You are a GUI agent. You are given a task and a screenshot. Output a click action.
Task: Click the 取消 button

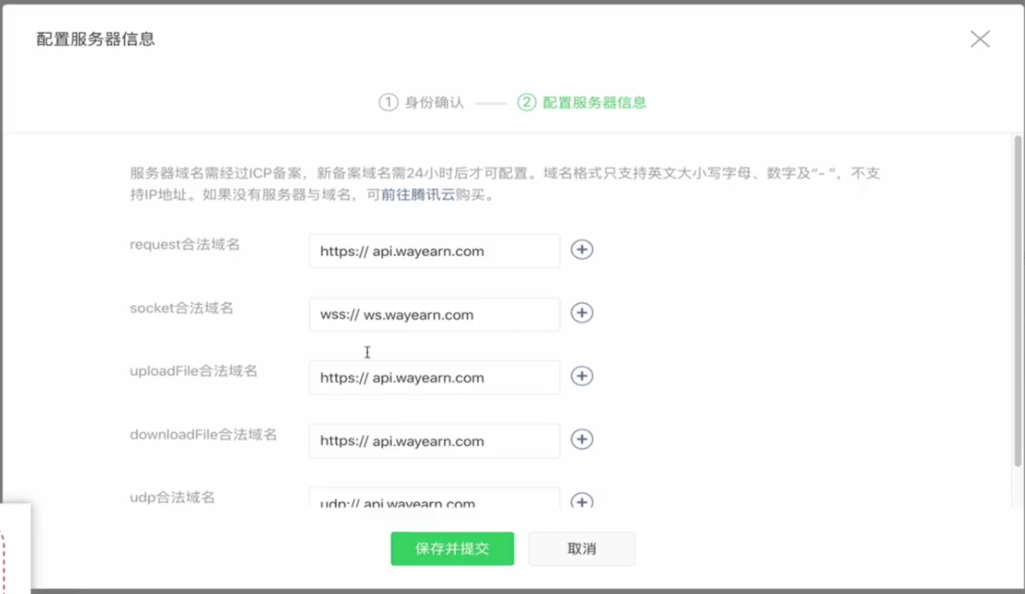582,549
